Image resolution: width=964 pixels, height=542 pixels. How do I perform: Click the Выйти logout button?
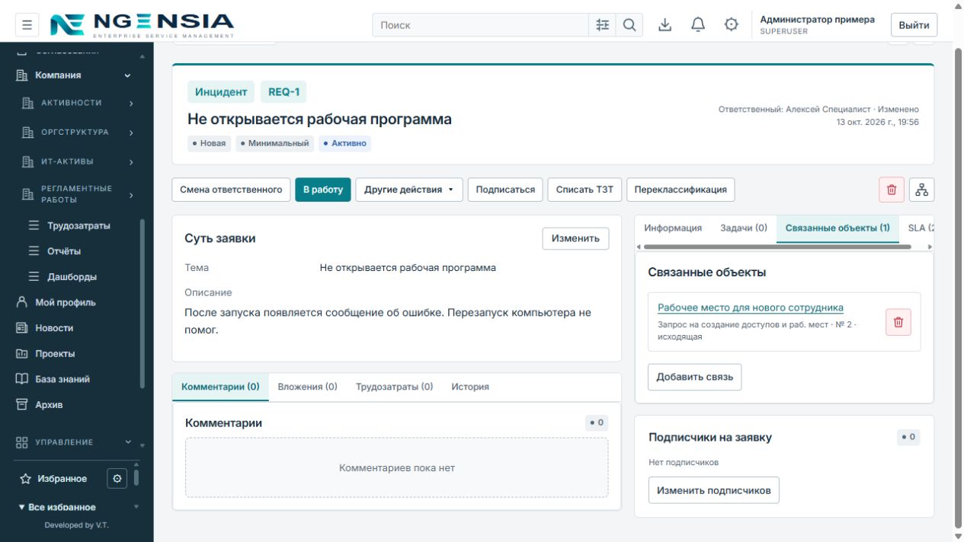click(914, 25)
